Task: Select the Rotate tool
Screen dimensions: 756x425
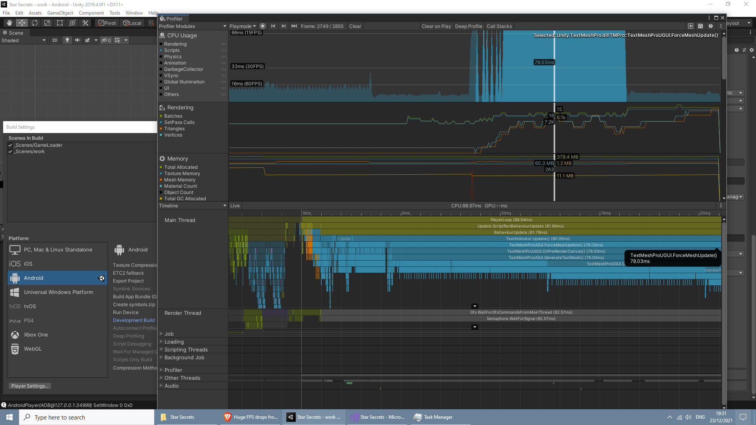Action: click(x=35, y=23)
